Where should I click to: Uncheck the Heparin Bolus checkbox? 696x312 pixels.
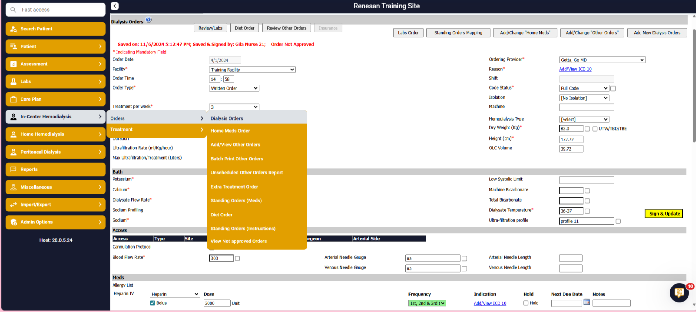pyautogui.click(x=152, y=303)
